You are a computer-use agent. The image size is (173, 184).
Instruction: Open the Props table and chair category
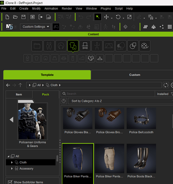97,46
